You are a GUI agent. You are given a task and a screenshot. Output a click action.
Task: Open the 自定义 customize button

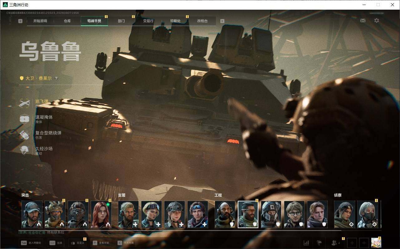77,243
